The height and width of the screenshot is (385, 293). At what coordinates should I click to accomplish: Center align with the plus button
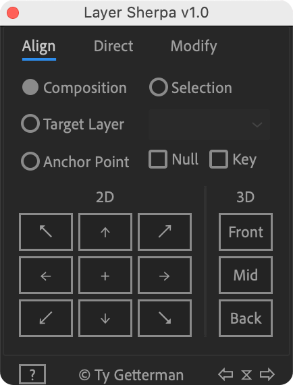click(105, 275)
